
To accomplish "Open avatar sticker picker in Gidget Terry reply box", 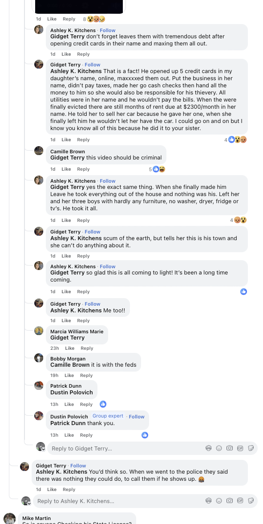I will pos(209,448).
